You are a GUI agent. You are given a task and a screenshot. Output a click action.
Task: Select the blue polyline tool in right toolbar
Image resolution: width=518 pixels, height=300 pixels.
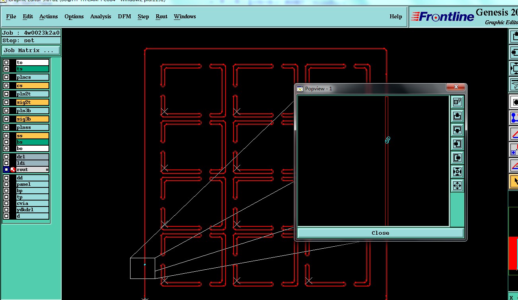514,118
